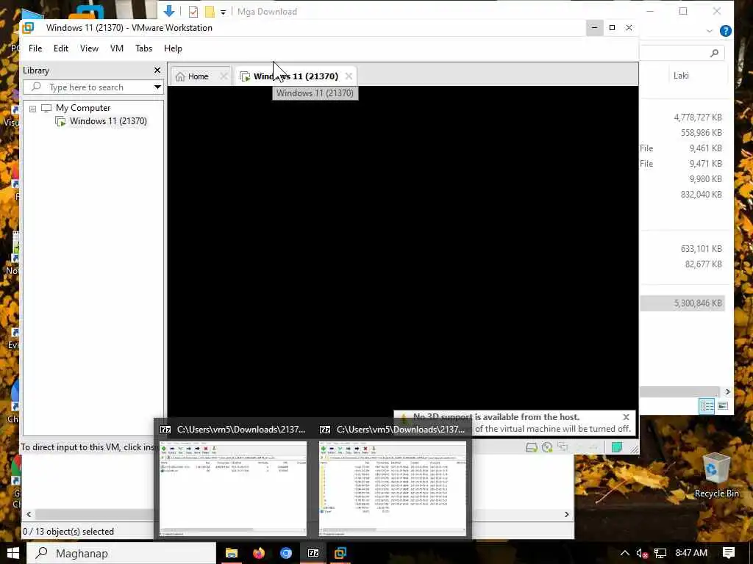This screenshot has width=753, height=564.
Task: Open the Edit menu in VMware Workstation
Action: [60, 48]
